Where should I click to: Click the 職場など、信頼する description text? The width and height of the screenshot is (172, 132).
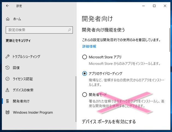126,82
